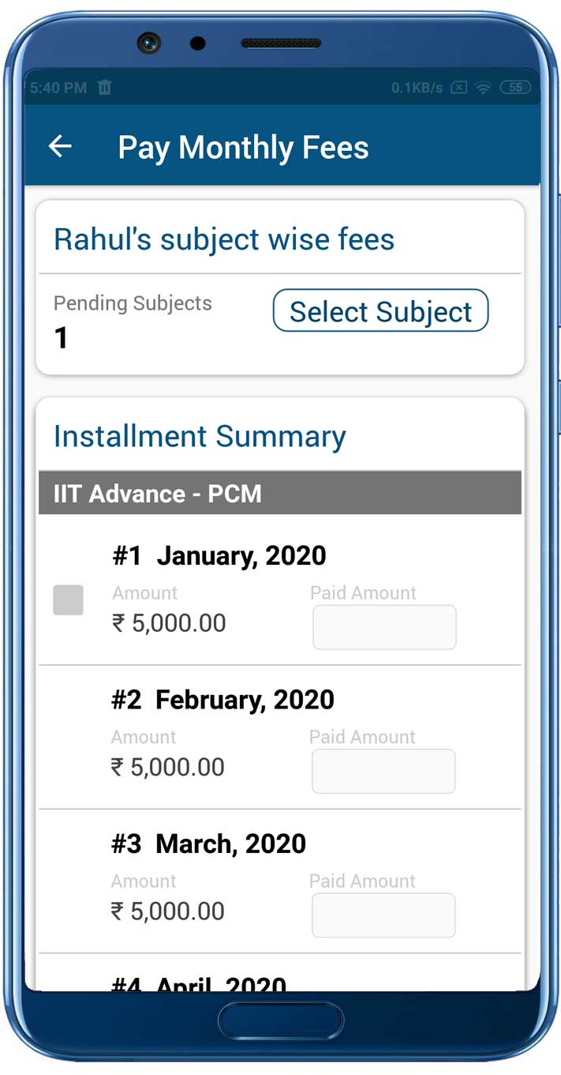Open the Select Subject picker
This screenshot has width=561, height=1075.
click(380, 311)
